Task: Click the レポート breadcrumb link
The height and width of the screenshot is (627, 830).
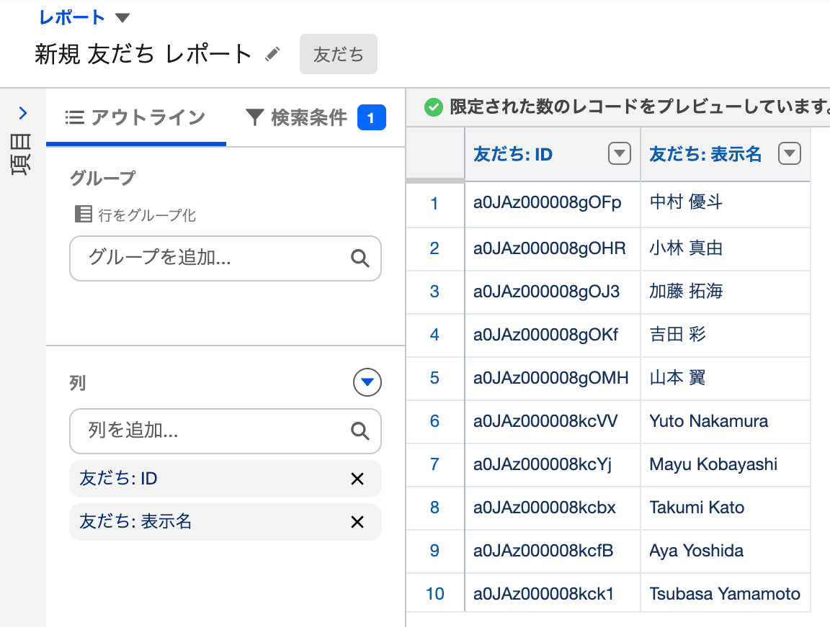Action: click(x=72, y=17)
